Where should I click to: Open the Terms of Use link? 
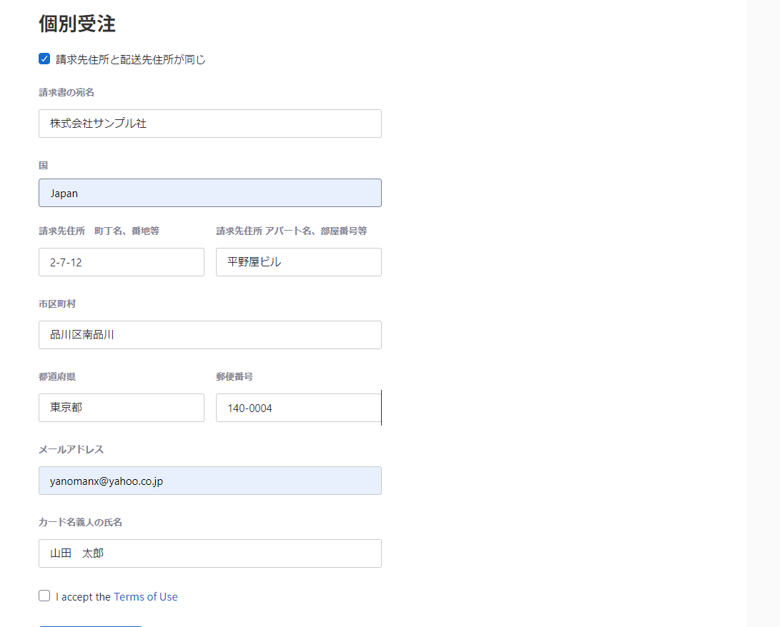pyautogui.click(x=146, y=597)
